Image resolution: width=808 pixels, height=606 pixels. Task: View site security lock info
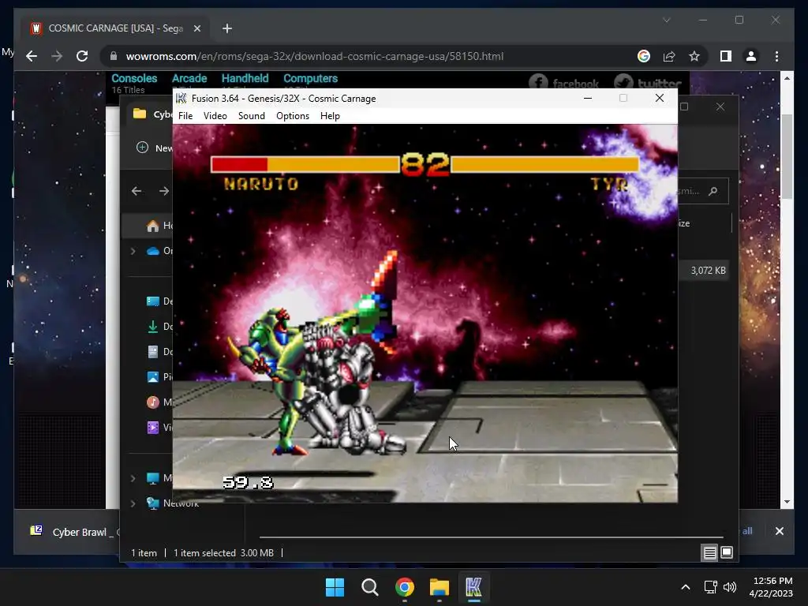[114, 56]
